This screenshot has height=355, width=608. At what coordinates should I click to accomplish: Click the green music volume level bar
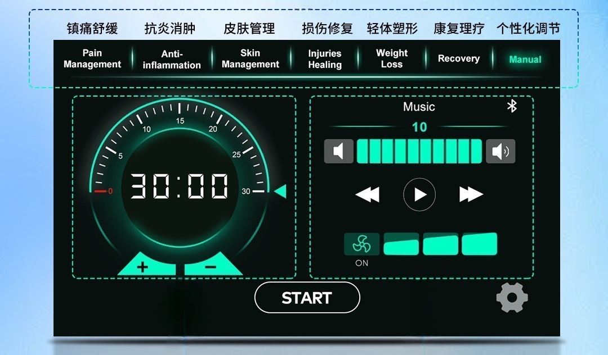[419, 152]
